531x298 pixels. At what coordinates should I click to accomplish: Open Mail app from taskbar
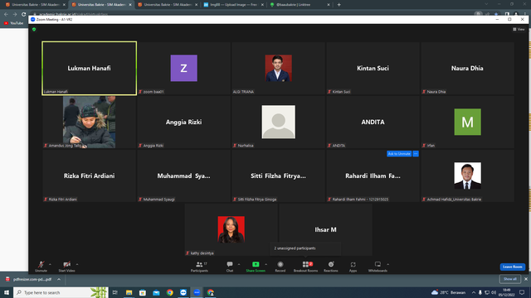point(156,292)
